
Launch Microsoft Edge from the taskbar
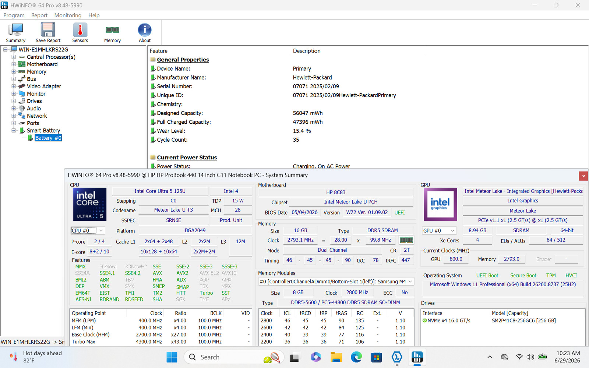coord(356,357)
